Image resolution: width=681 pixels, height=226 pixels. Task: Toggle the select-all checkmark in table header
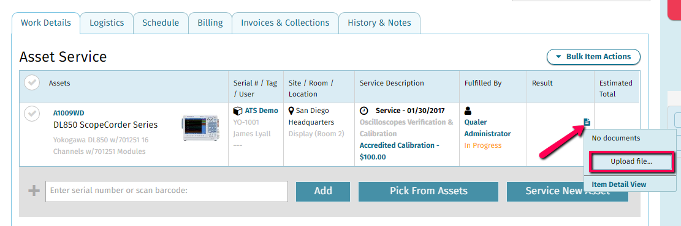coord(32,82)
